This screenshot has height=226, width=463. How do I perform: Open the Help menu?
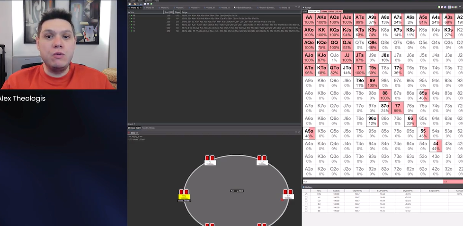[157, 1]
